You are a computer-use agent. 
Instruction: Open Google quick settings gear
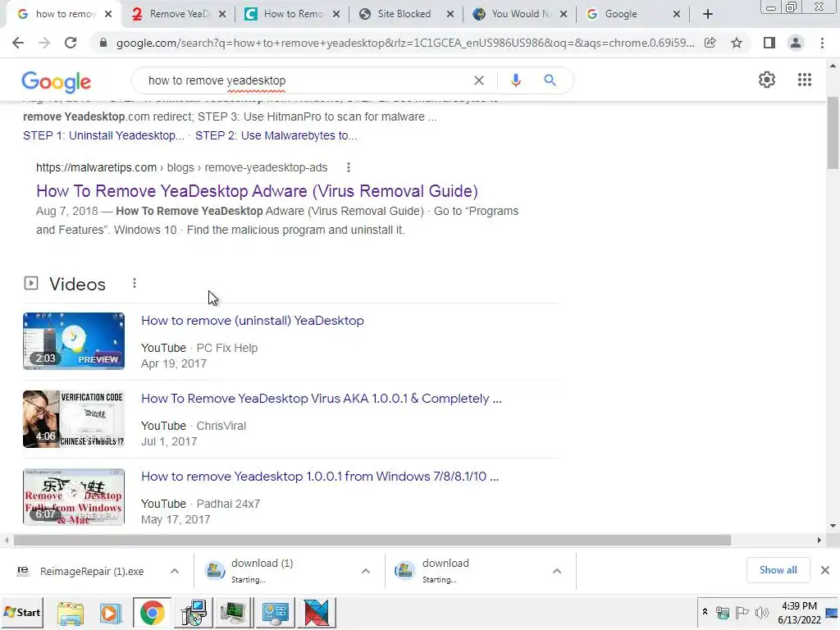tap(767, 80)
